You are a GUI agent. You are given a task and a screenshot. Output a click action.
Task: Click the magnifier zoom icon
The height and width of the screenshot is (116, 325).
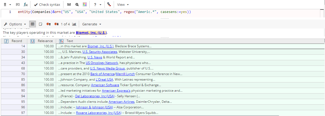click(77, 4)
